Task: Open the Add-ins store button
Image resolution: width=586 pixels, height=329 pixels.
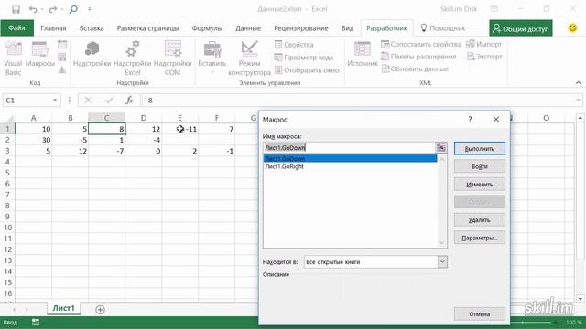Action: 92,55
